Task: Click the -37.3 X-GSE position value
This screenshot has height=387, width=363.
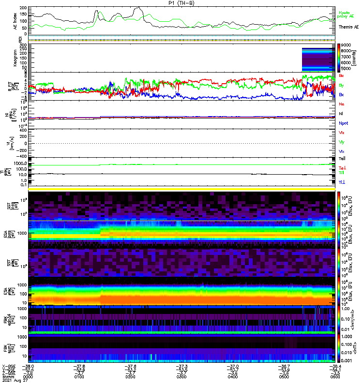Action: [181, 366]
